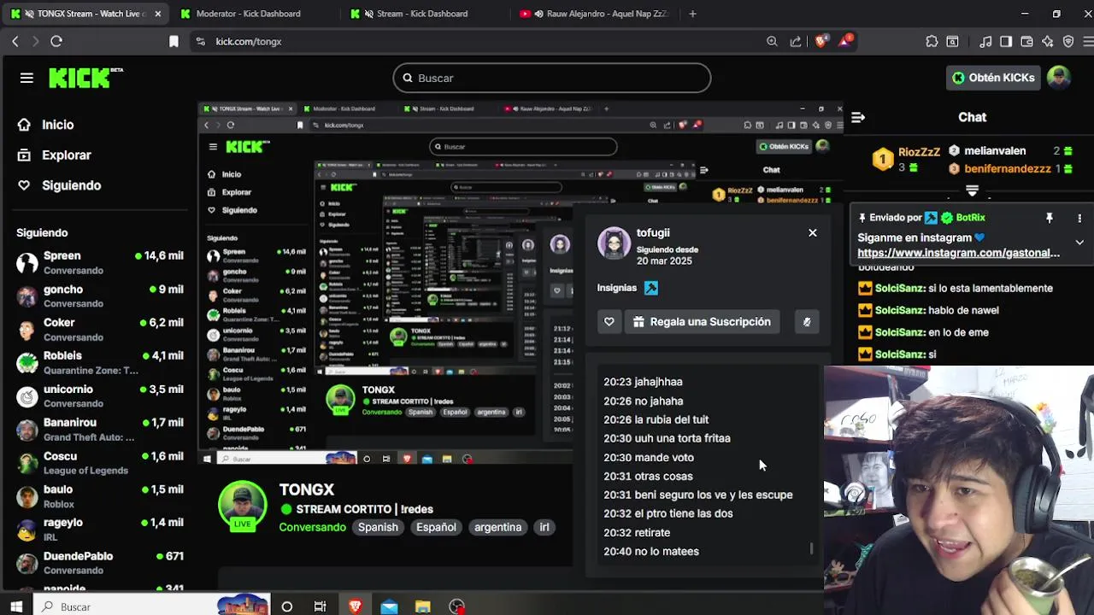Click the share page icon
The image size is (1094, 615).
[796, 41]
